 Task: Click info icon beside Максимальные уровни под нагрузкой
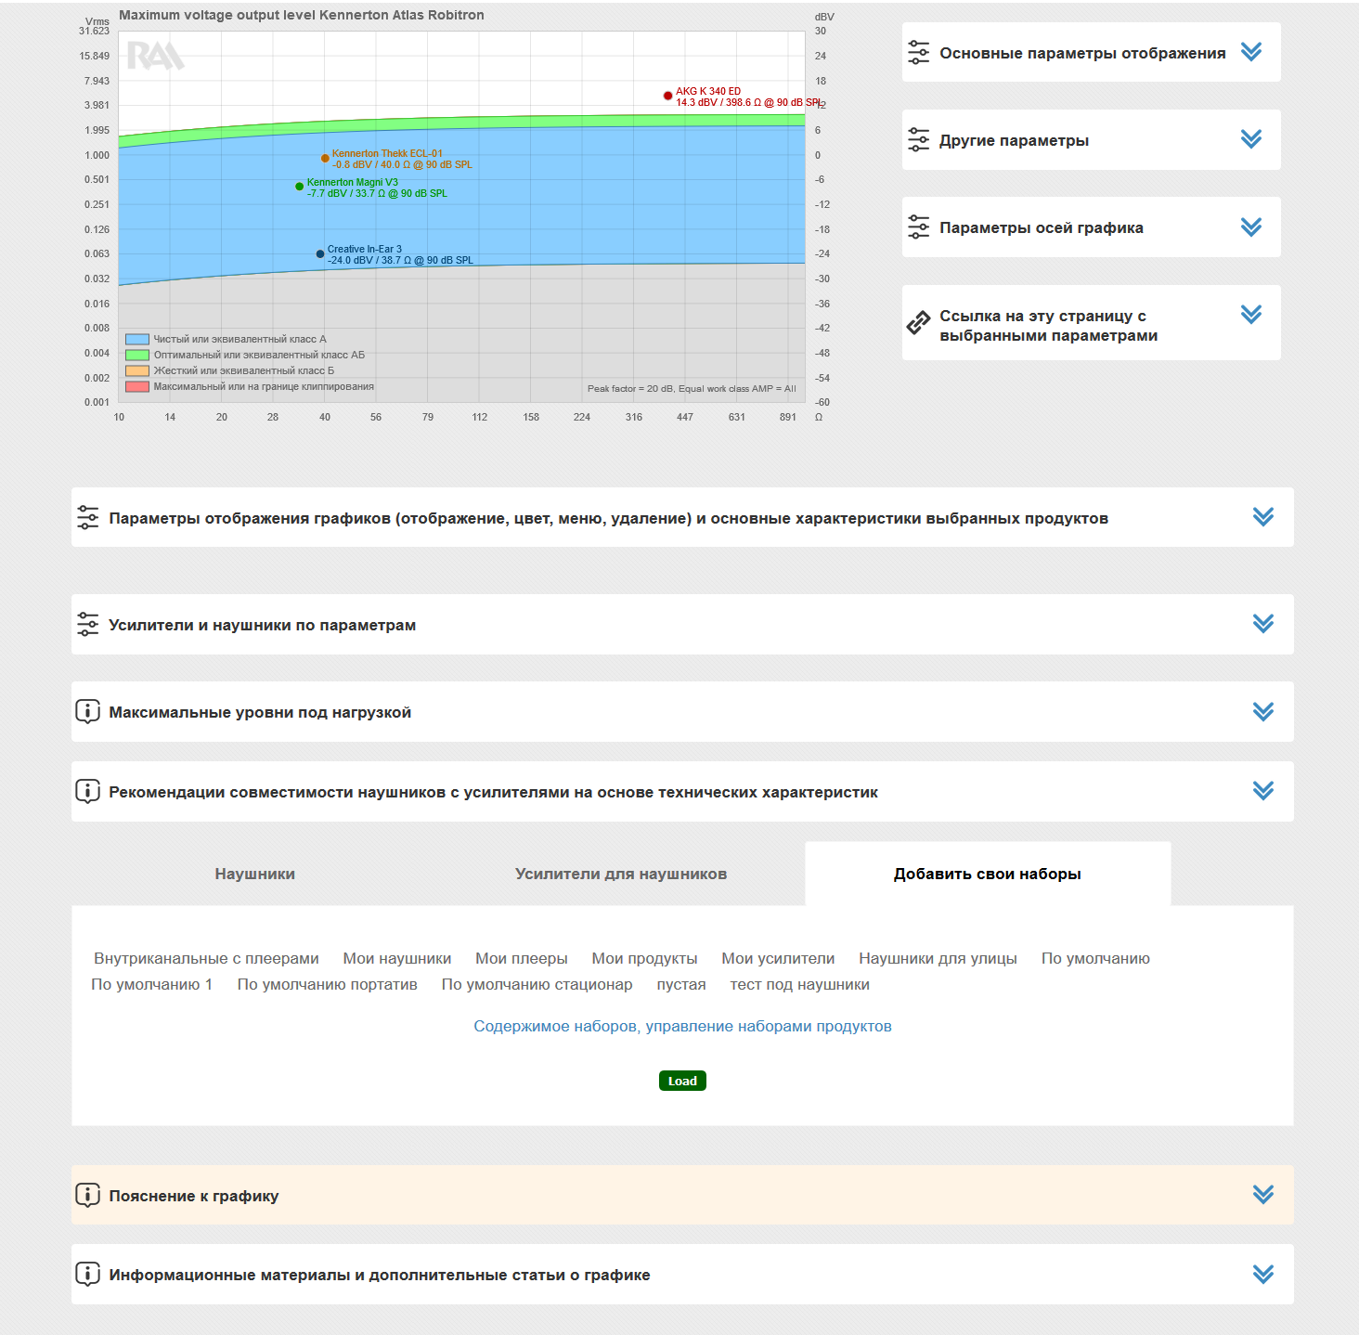tap(87, 712)
